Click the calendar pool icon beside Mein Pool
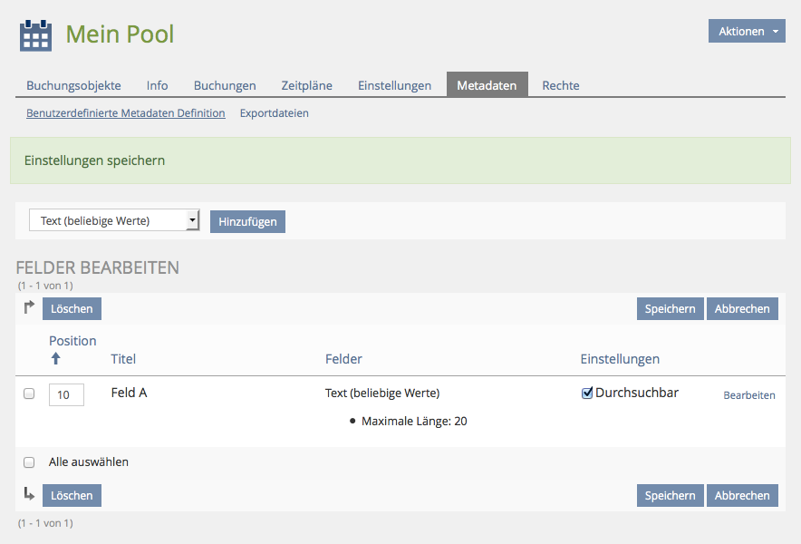The width and height of the screenshot is (801, 544). pyautogui.click(x=36, y=35)
